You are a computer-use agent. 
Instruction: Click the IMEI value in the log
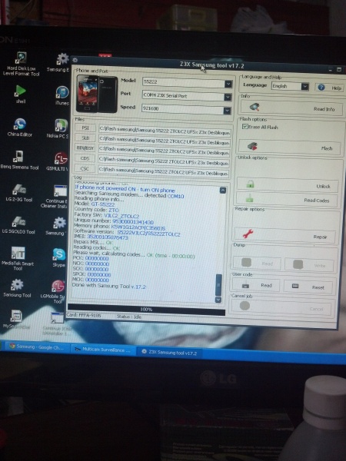pyautogui.click(x=108, y=237)
